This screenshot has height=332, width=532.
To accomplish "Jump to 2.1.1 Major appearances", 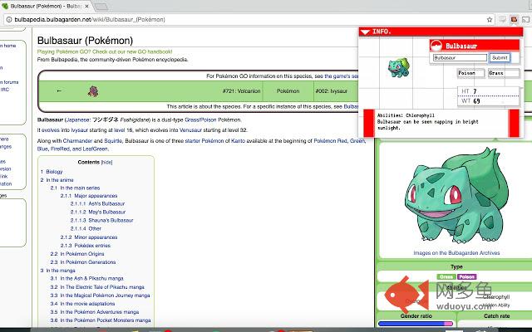I will tap(89, 196).
